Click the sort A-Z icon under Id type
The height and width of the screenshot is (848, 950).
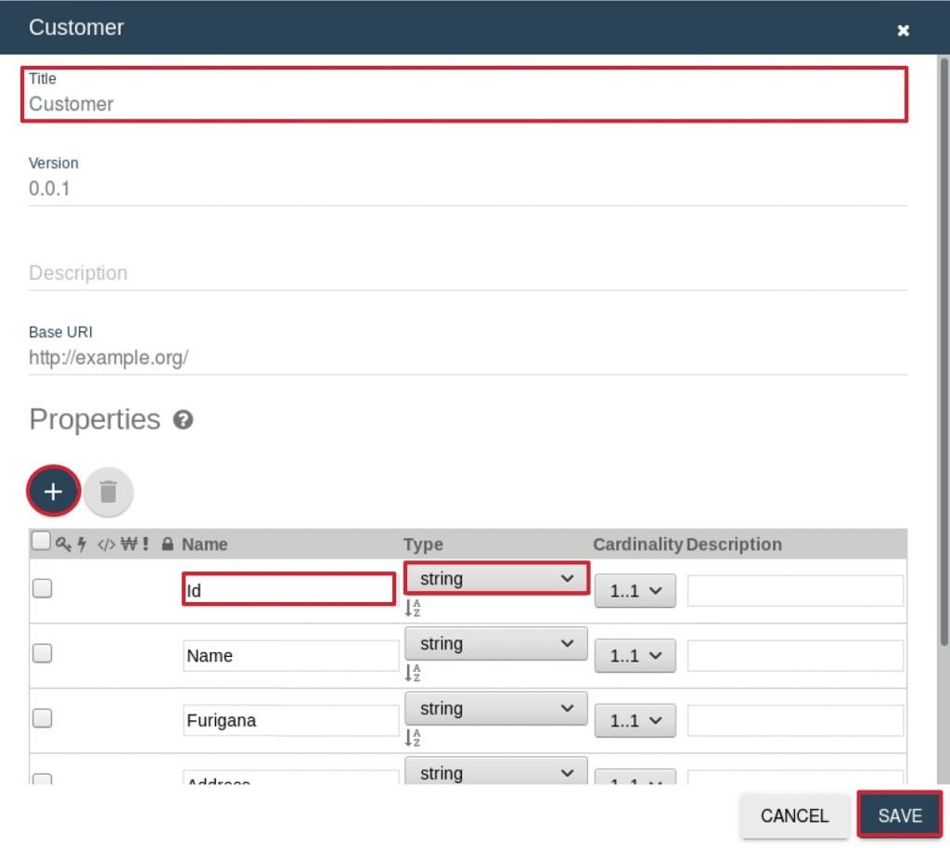[x=413, y=609]
